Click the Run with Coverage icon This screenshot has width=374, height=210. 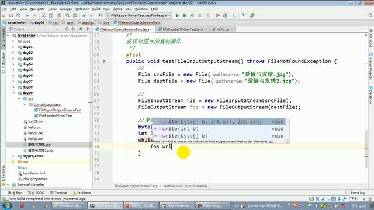point(192,16)
